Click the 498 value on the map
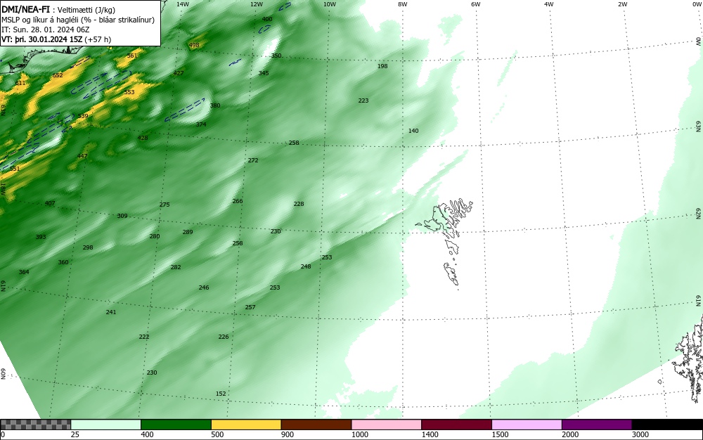The width and height of the screenshot is (703, 440). (x=194, y=45)
